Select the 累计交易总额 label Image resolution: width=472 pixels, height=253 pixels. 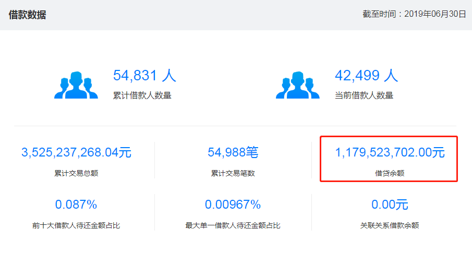(x=76, y=173)
